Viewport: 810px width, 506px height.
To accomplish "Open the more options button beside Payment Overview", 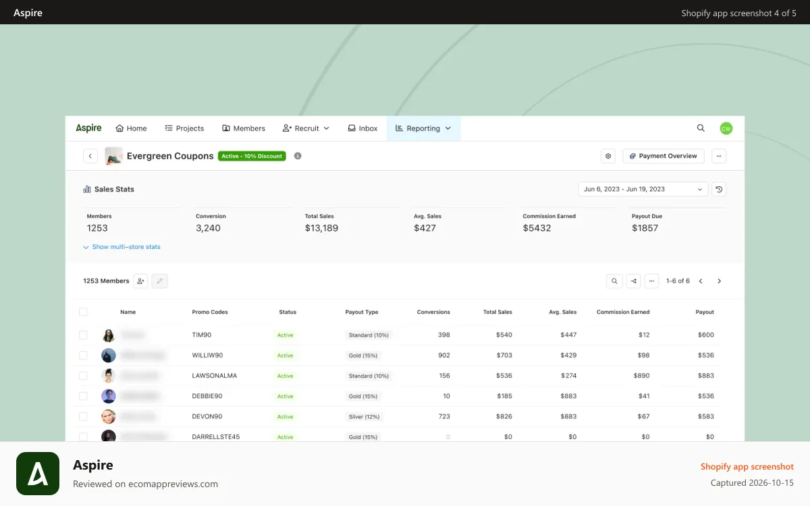I will (x=719, y=156).
